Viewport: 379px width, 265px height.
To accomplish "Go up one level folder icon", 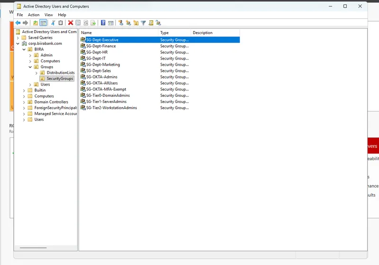I will point(36,23).
